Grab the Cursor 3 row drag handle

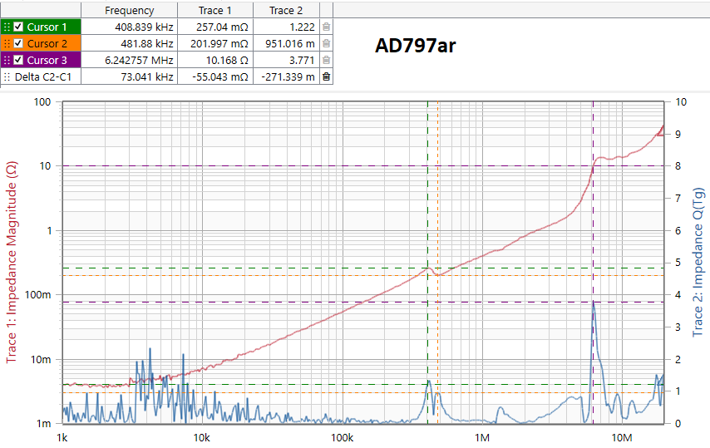[7, 60]
